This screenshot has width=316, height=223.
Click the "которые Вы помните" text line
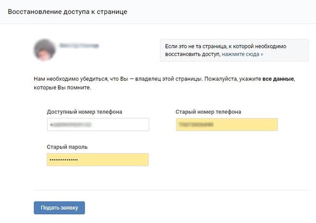62,88
